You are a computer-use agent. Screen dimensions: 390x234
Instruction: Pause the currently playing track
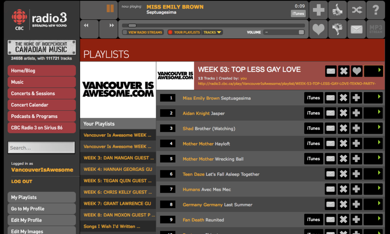coord(110,9)
